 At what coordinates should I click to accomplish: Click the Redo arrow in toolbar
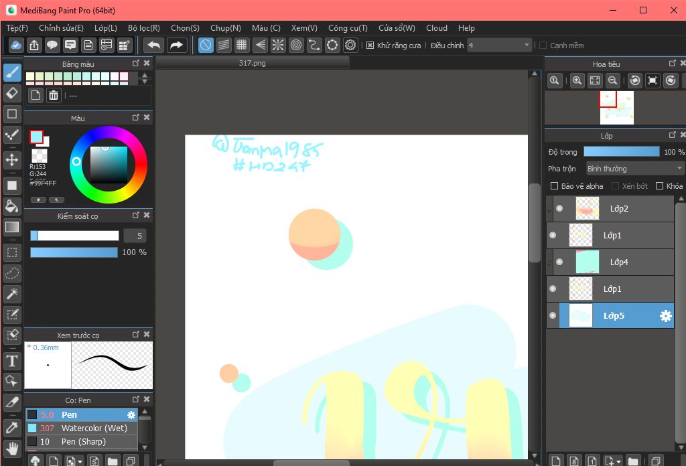click(176, 45)
